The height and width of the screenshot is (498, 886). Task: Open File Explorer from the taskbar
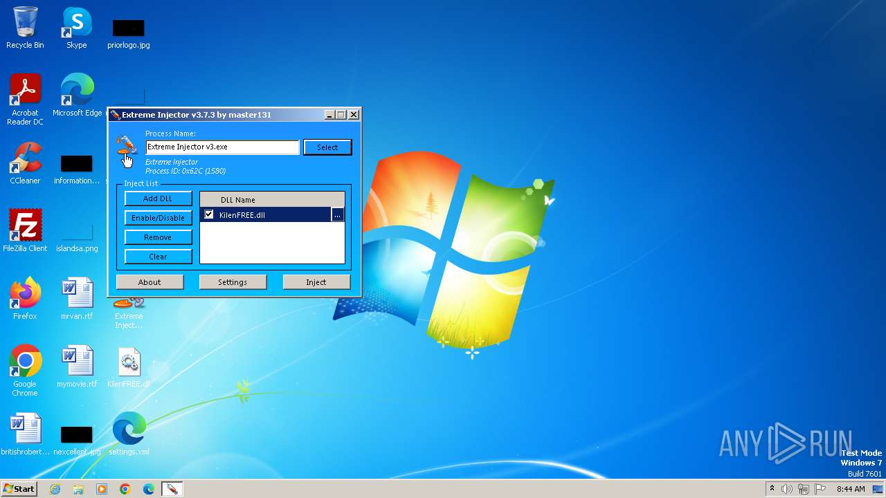(78, 489)
